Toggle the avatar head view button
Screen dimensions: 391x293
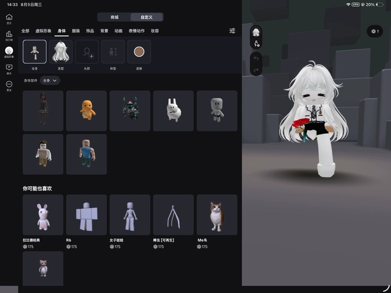256,32
